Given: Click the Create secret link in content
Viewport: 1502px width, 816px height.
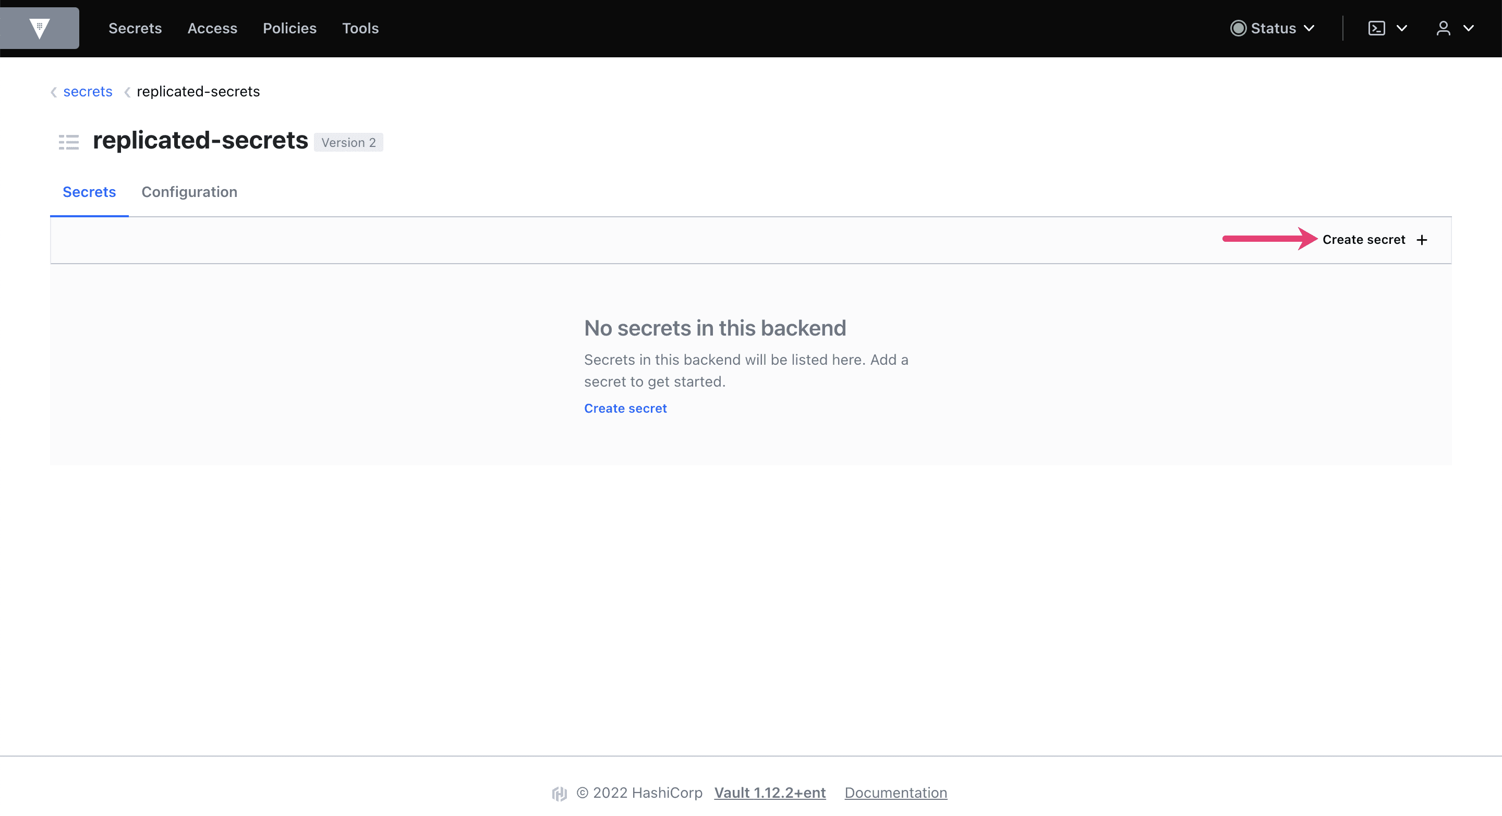Looking at the screenshot, I should click(625, 408).
